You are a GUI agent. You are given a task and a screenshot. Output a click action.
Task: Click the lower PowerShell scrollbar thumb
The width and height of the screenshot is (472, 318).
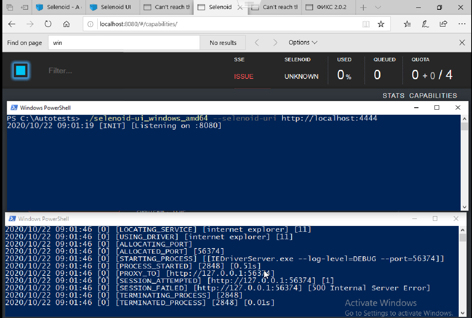(463, 238)
